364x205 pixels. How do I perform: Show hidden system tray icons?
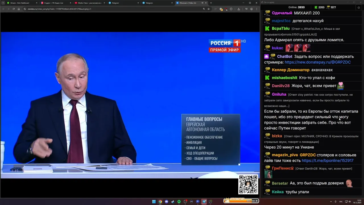click(x=331, y=202)
